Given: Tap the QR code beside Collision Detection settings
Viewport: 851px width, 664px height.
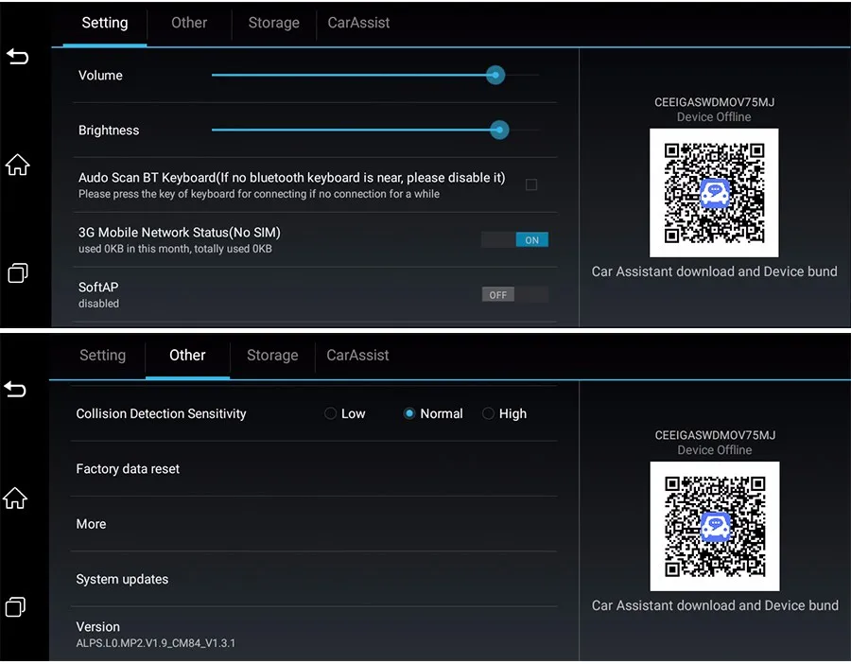Looking at the screenshot, I should [714, 525].
